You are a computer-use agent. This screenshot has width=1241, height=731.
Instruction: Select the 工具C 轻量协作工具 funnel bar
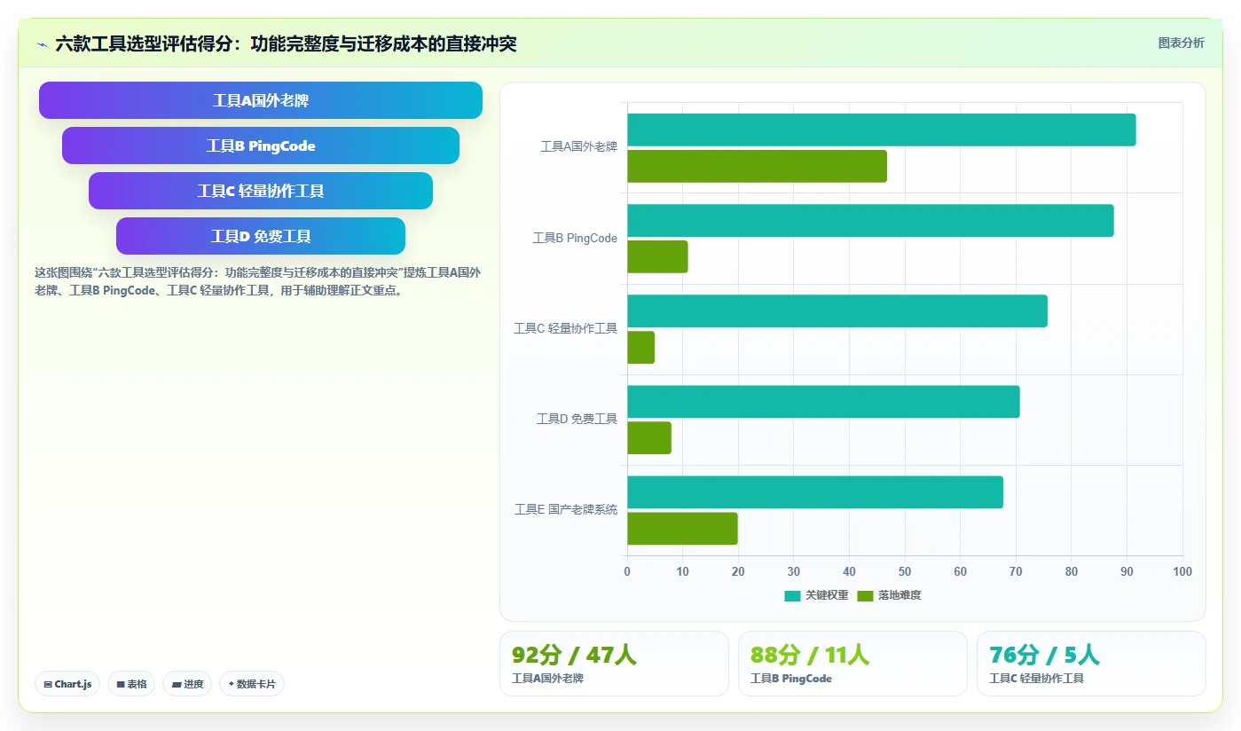coord(261,191)
